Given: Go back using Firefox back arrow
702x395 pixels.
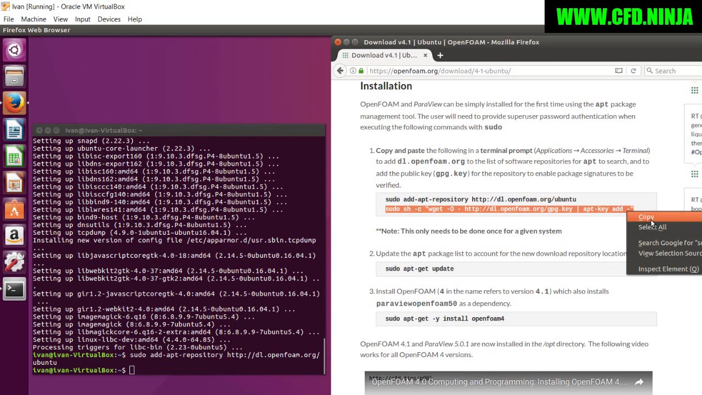Looking at the screenshot, I should 340,71.
